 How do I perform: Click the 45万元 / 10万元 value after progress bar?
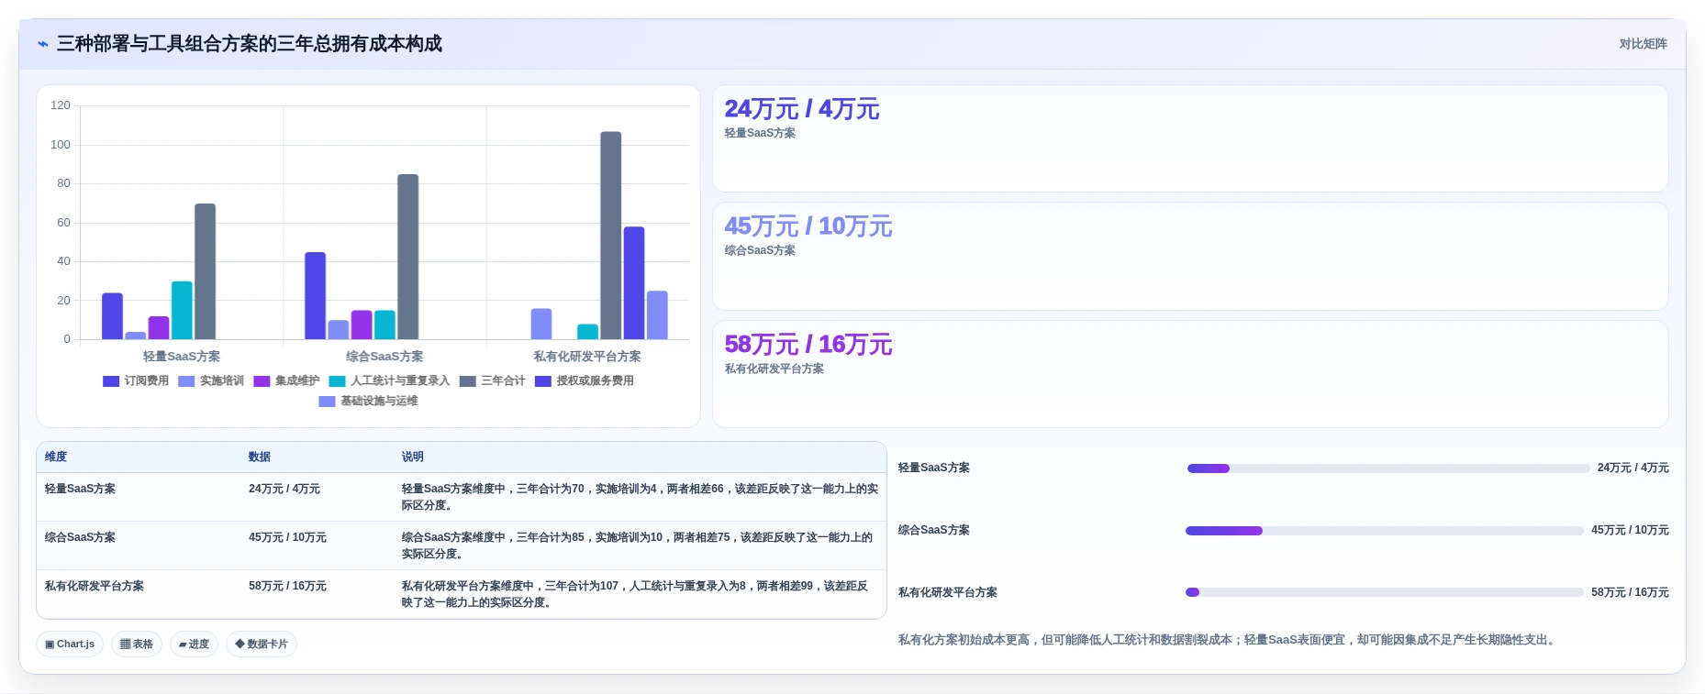click(x=1630, y=530)
